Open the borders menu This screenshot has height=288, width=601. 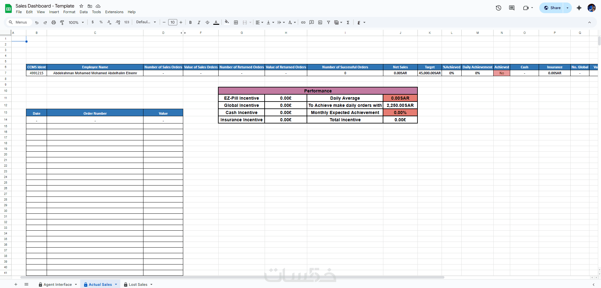[x=236, y=23]
